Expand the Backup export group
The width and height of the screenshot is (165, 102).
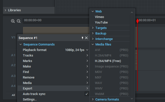[x=93, y=33]
